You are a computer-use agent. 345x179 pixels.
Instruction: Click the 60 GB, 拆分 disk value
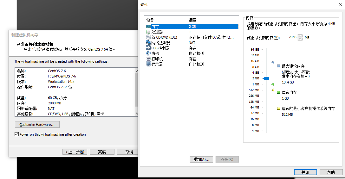(57, 98)
